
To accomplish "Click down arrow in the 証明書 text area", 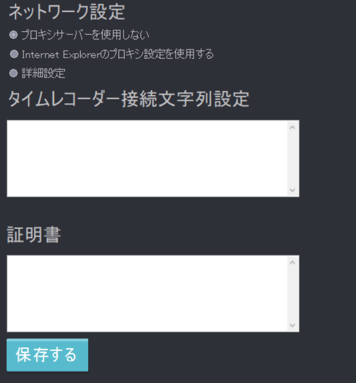I will [x=292, y=325].
